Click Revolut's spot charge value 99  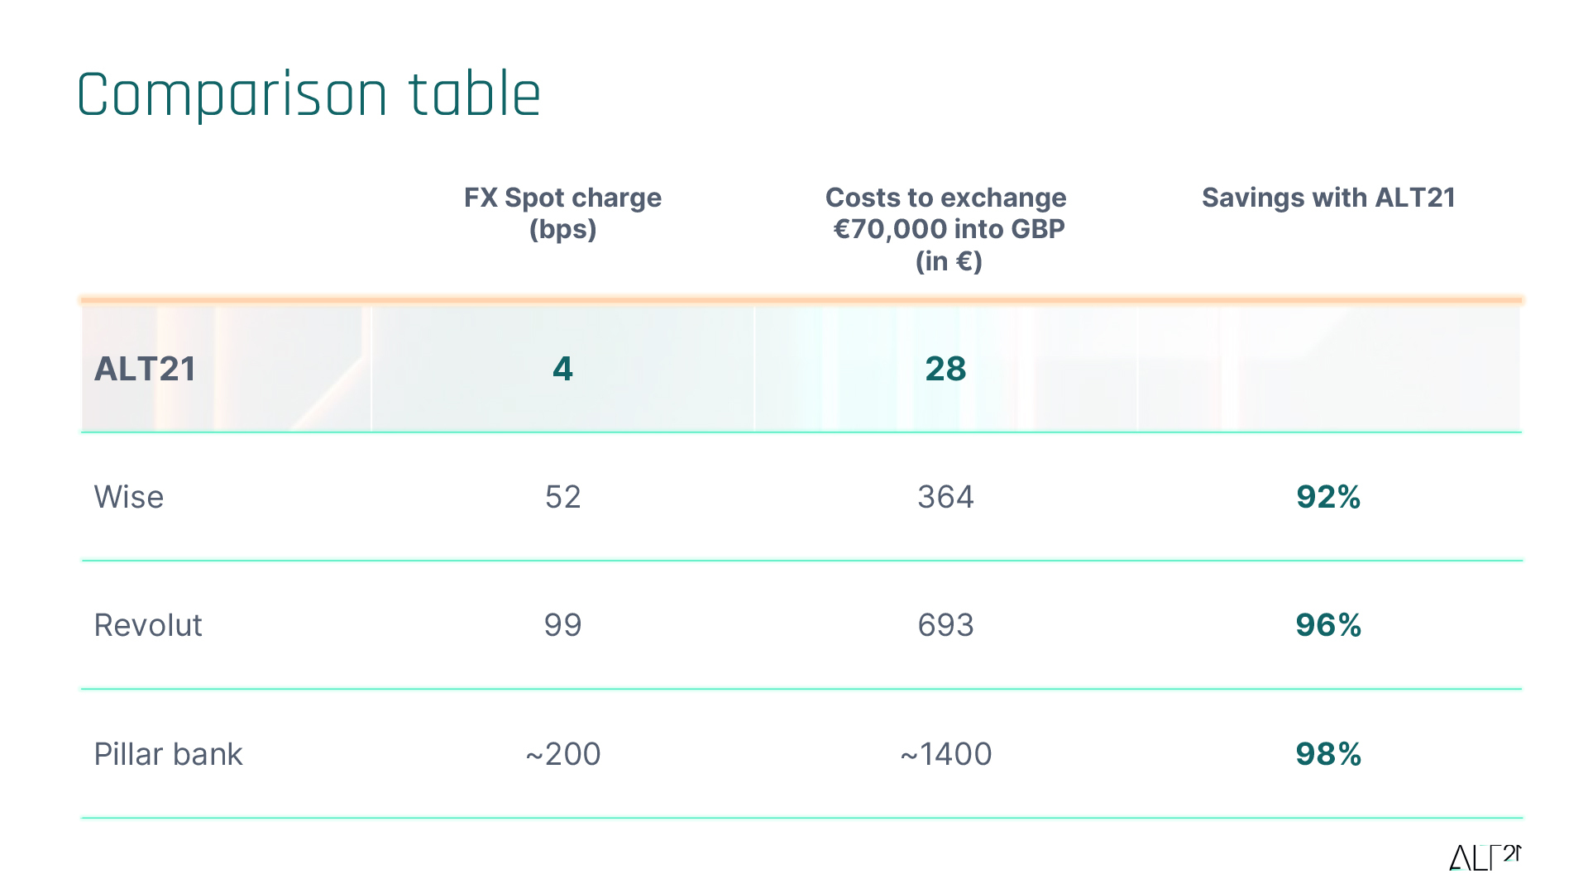(562, 625)
